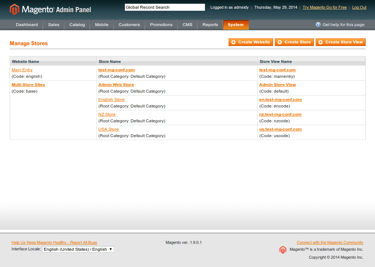The height and width of the screenshot is (267, 375).
Task: Click the '(Code: uscode)' text
Action: (x=274, y=136)
